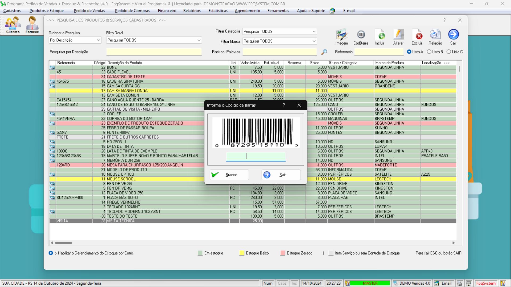The width and height of the screenshot is (511, 287).
Task: Open the Produtos e Estoque menu
Action: pos(47,11)
